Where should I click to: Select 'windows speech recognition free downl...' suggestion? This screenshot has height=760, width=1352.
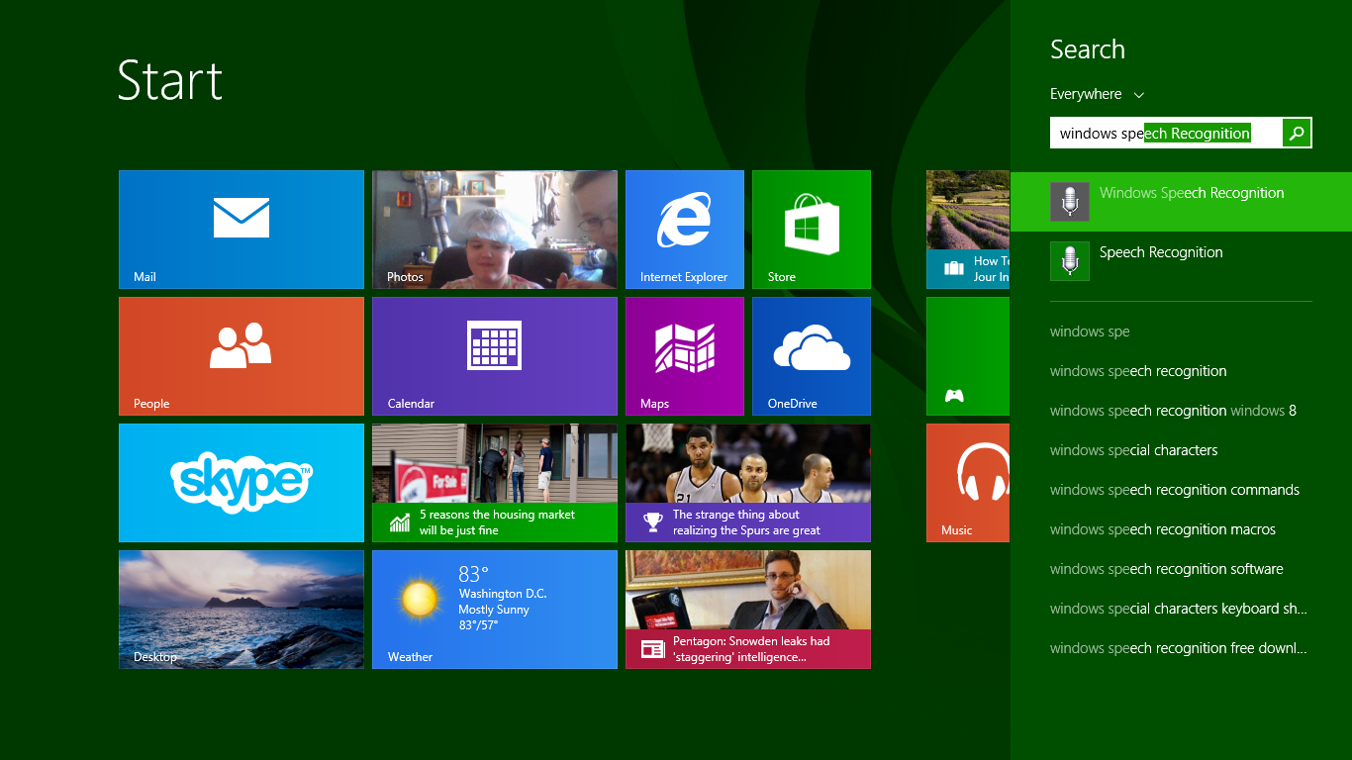(x=1181, y=648)
